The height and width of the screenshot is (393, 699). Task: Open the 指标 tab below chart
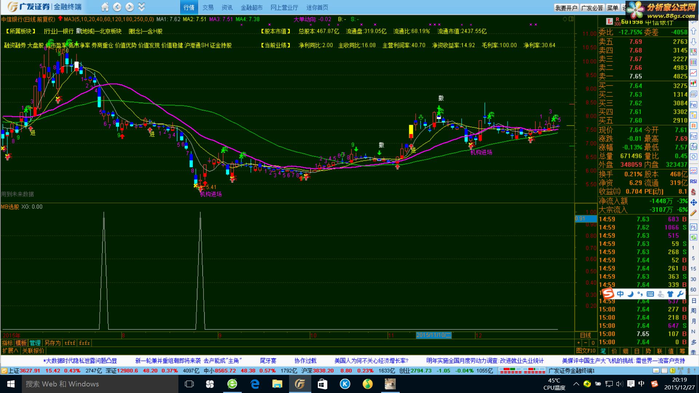point(7,343)
